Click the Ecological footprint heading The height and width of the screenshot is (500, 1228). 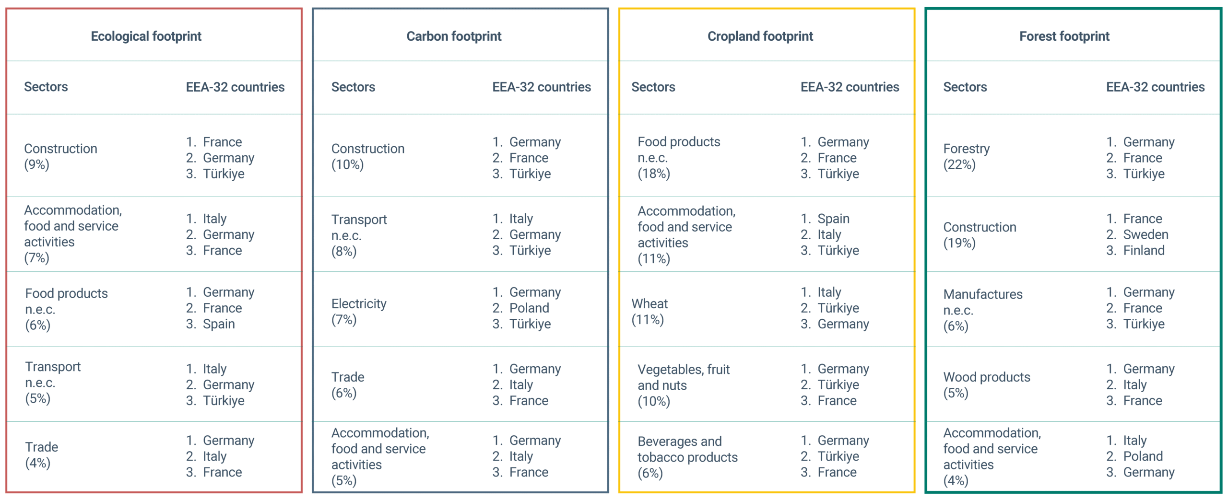[146, 36]
